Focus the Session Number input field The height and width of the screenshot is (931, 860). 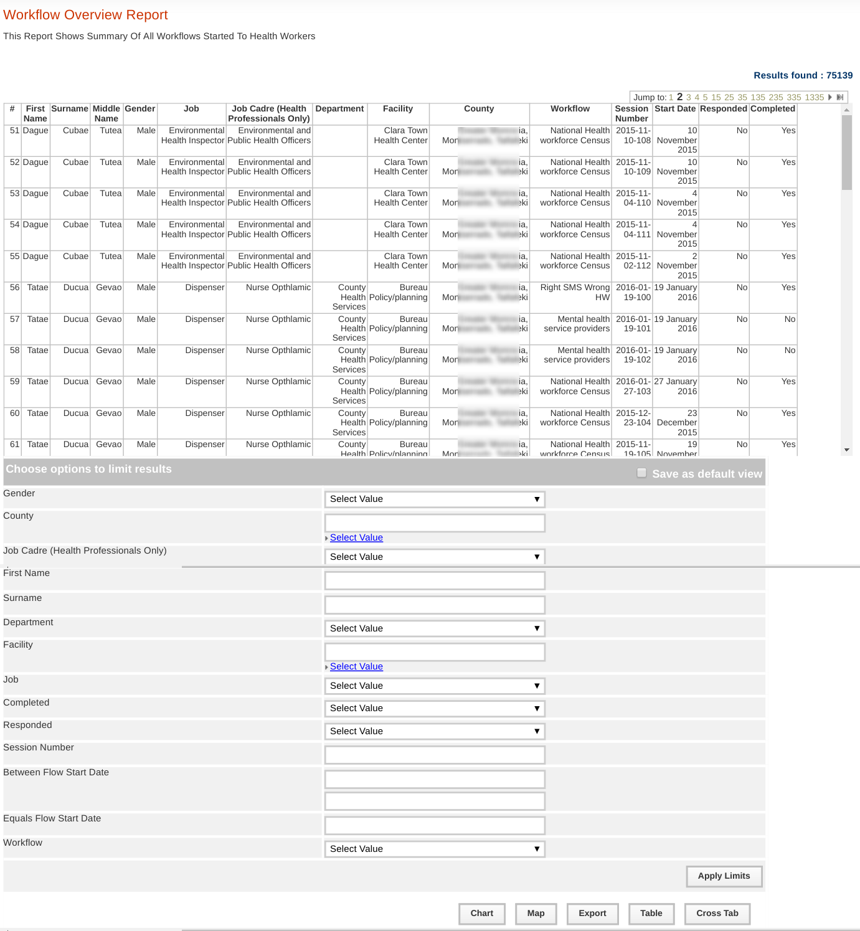coord(435,755)
